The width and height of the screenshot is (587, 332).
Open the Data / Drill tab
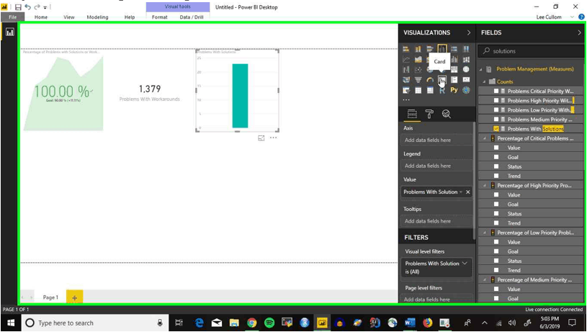click(x=192, y=17)
